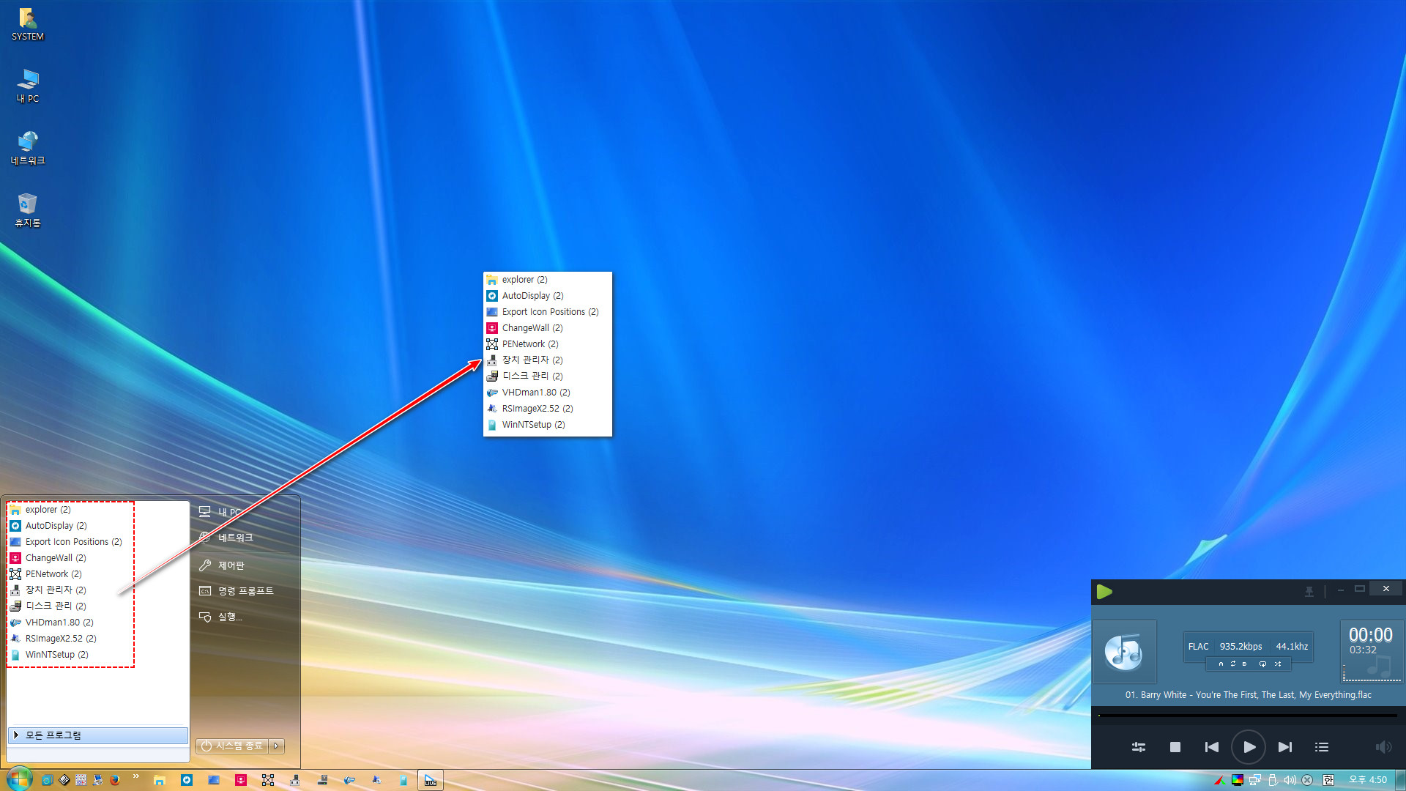Click the red-green triangle tray icon

[1219, 780]
